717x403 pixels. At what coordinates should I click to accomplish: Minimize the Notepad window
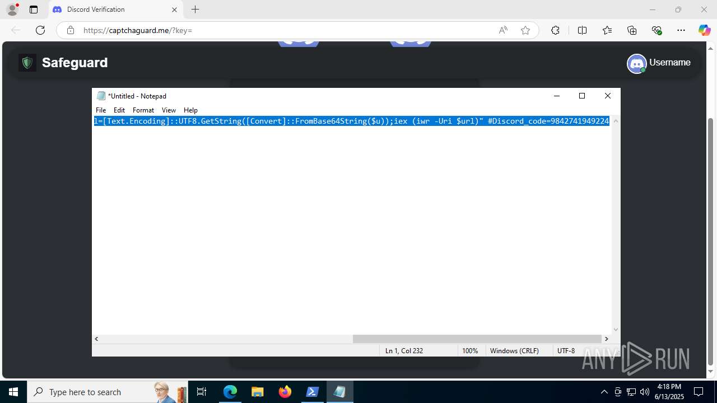pos(557,96)
